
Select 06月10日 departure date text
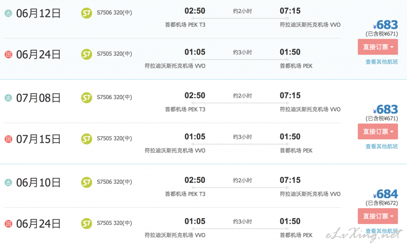pyautogui.click(x=38, y=182)
